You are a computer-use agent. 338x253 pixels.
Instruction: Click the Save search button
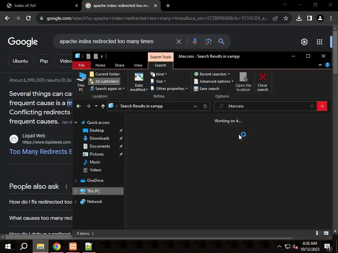point(206,89)
